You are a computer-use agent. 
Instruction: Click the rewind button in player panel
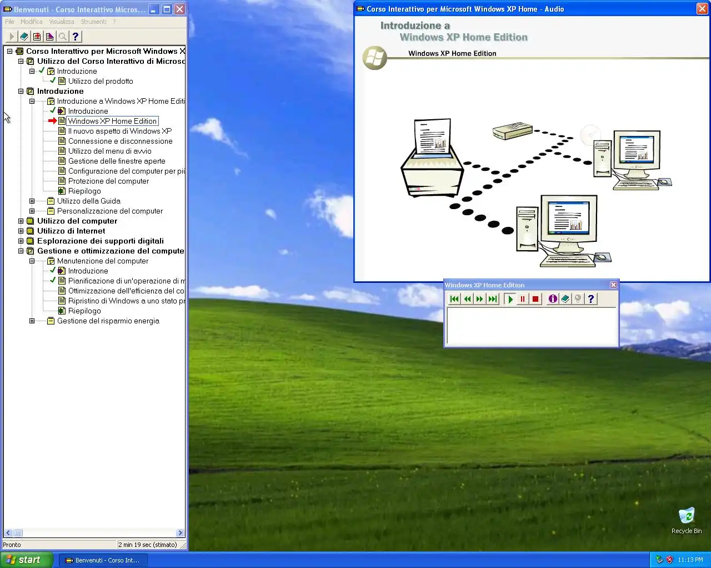467,299
